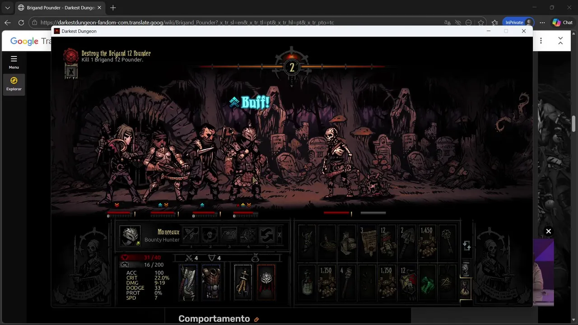The width and height of the screenshot is (578, 325).
Task: Refresh the browser page
Action: (x=21, y=23)
